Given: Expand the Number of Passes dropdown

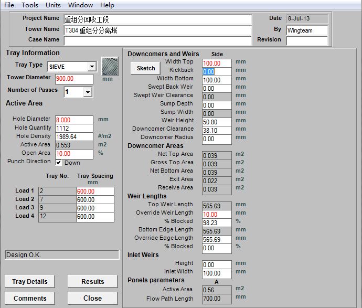Looking at the screenshot, I should tap(88, 92).
